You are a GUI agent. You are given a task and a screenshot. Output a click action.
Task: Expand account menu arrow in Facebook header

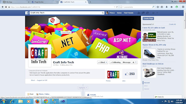click(157, 13)
